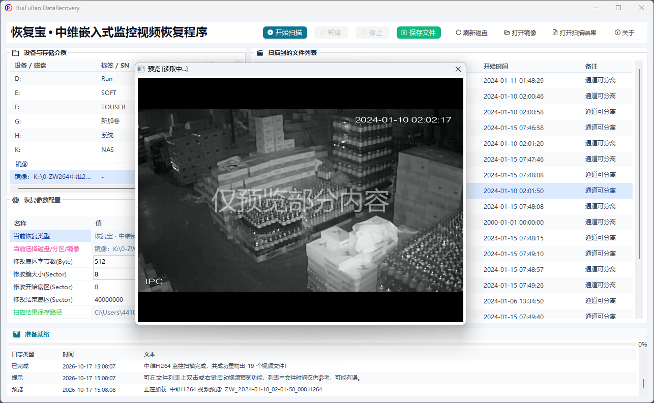Screen dimensions: 654x403
Task: Select the 当前恢复类型 parameter row
Action: click(73, 236)
